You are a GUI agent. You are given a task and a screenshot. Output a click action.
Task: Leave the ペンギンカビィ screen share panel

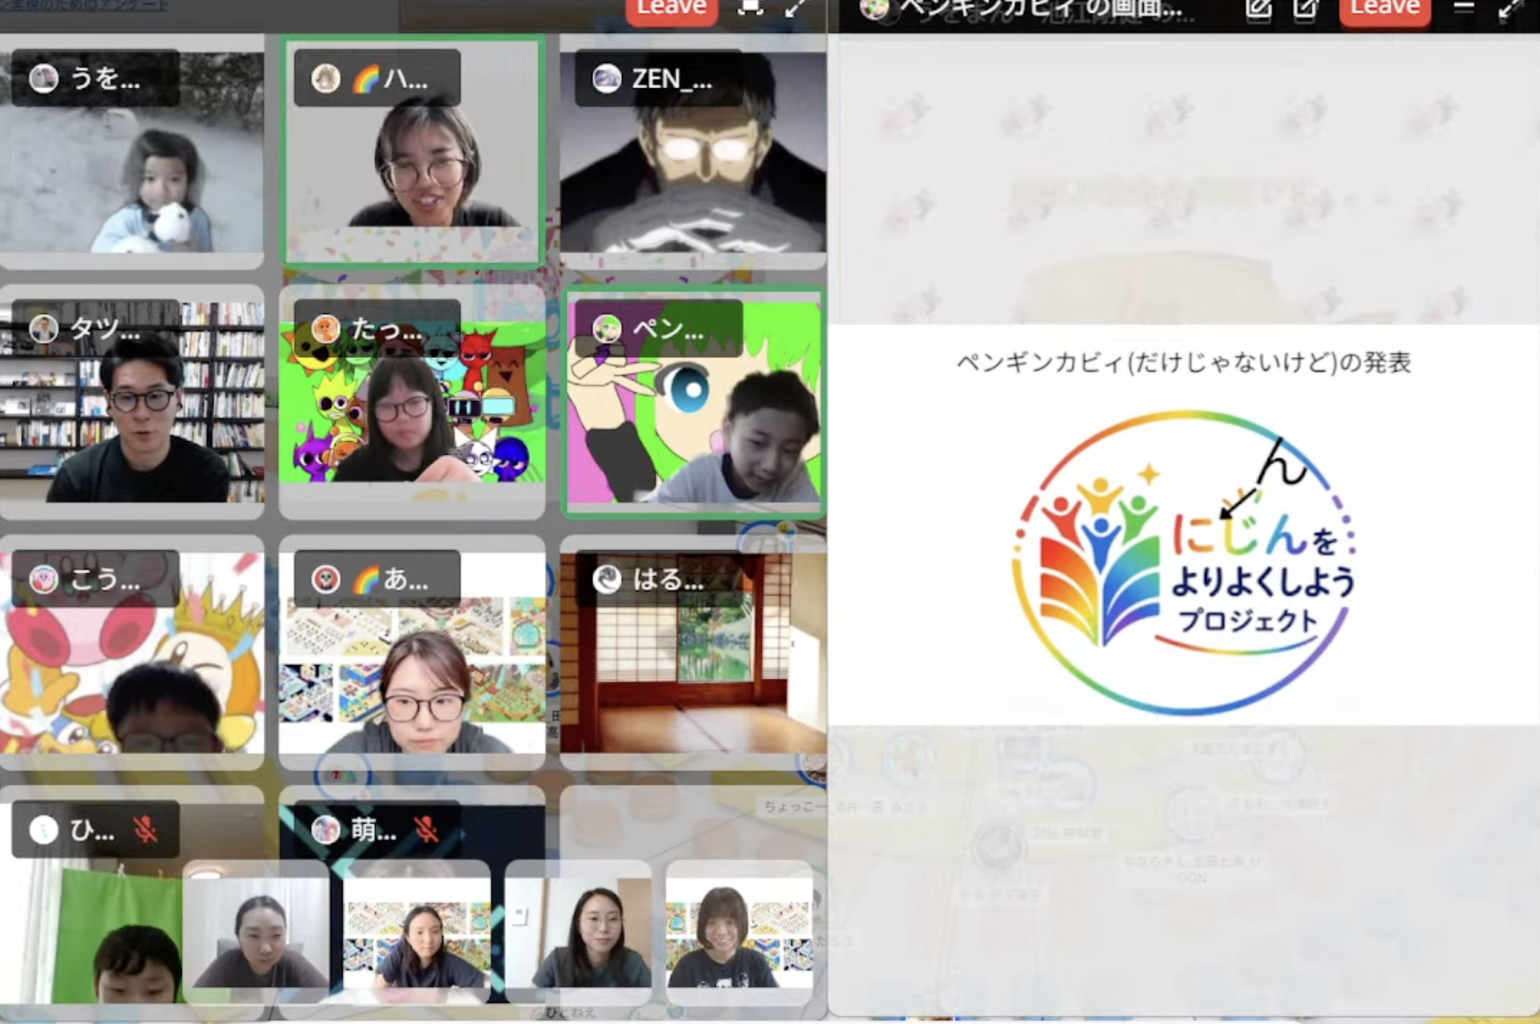(1385, 9)
